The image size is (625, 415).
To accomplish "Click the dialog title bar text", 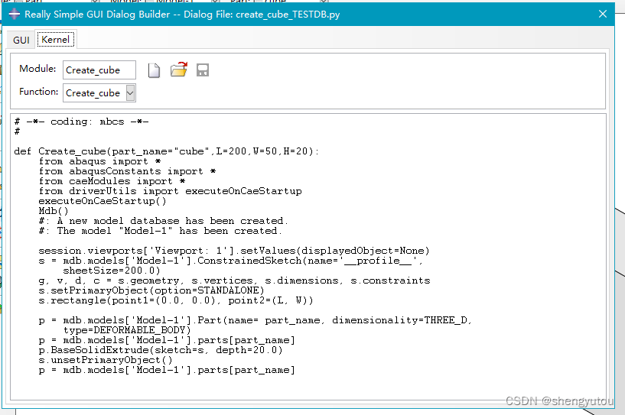I will point(182,14).
